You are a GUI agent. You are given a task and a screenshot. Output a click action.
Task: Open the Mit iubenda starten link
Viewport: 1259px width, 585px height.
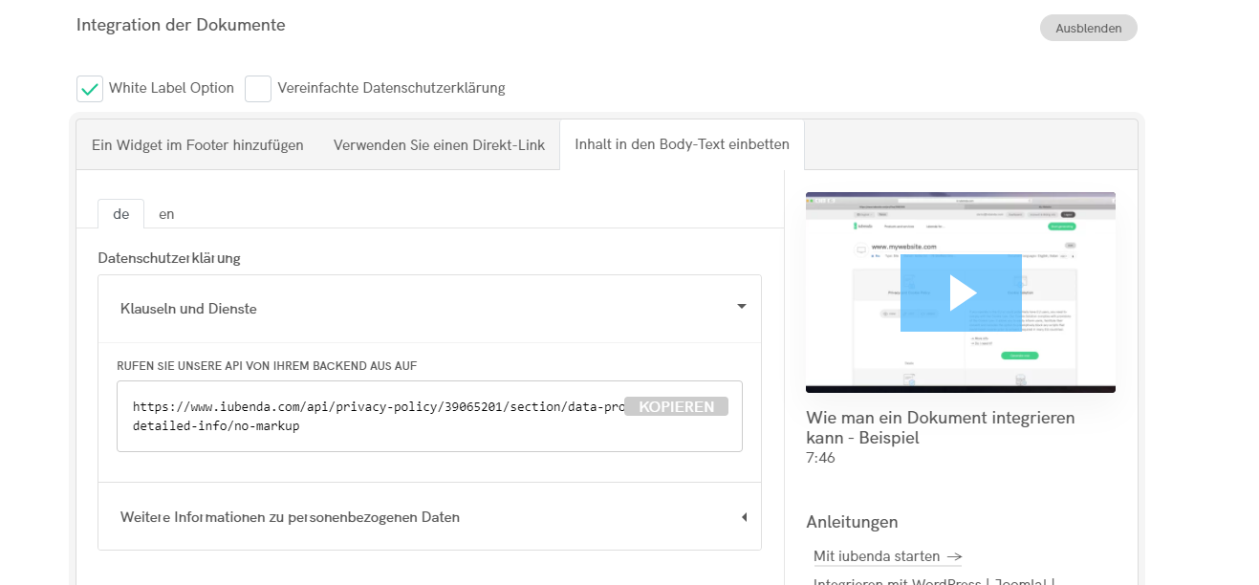coord(877,556)
